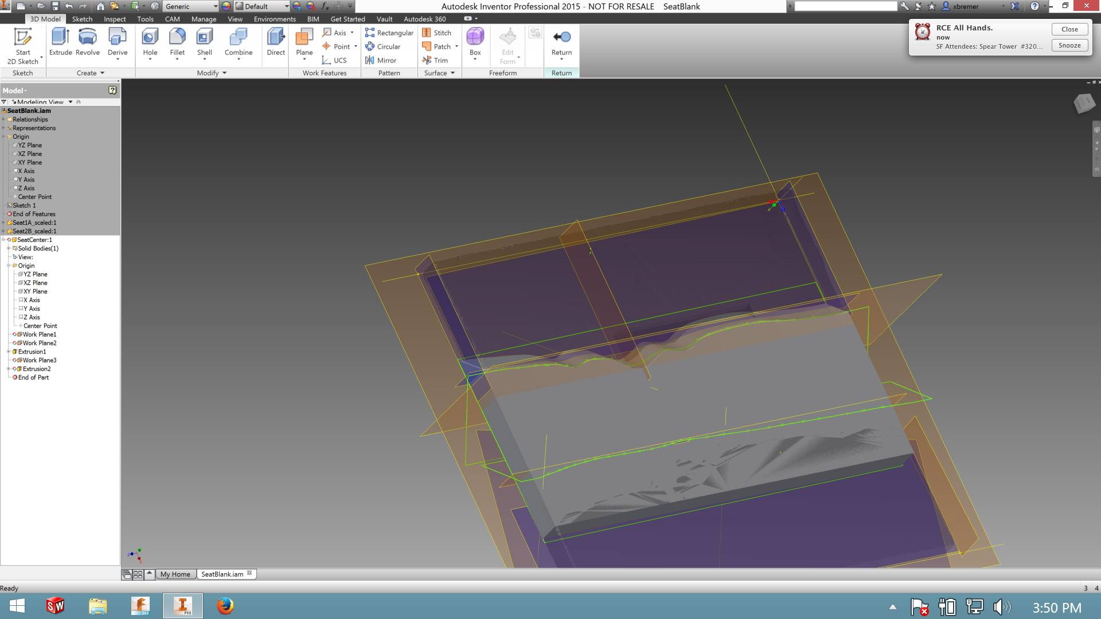Image resolution: width=1101 pixels, height=619 pixels.
Task: Select the Modeling View dropdown
Action: click(72, 101)
